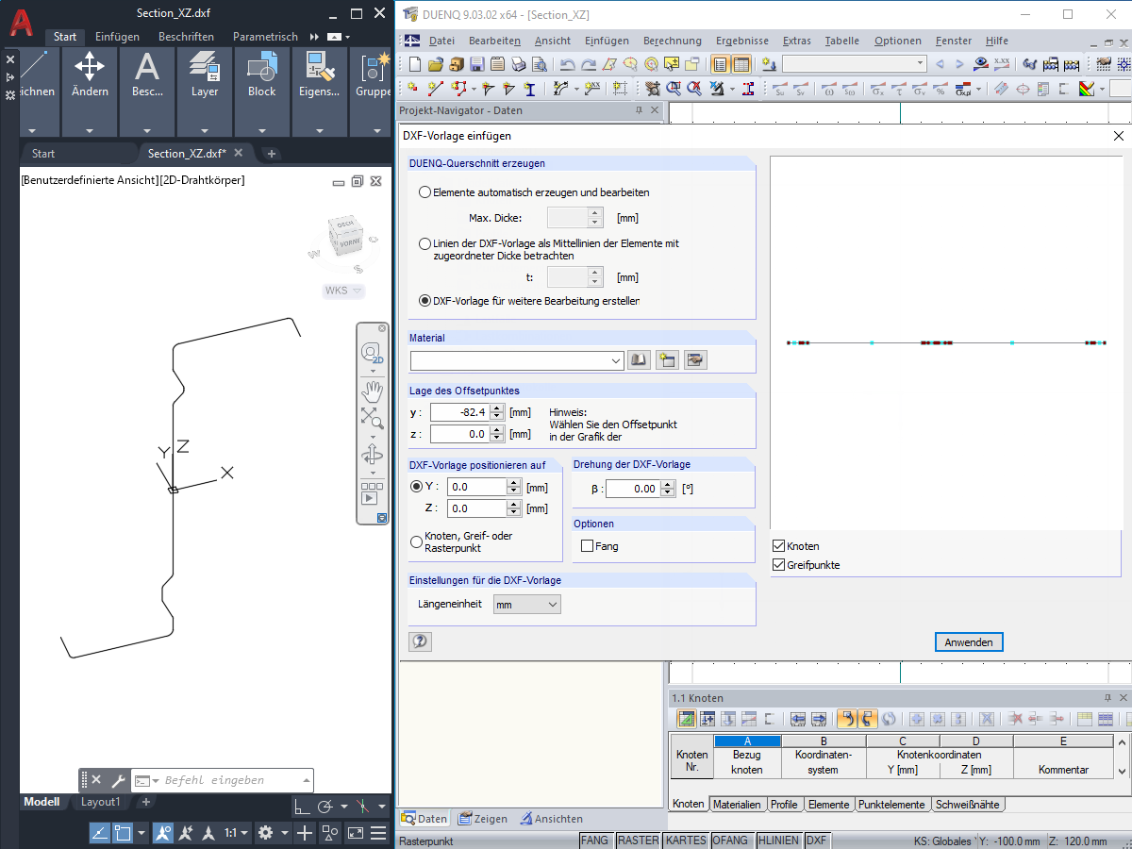Select the Y/Z position radio button
The image size is (1132, 849).
(x=417, y=487)
